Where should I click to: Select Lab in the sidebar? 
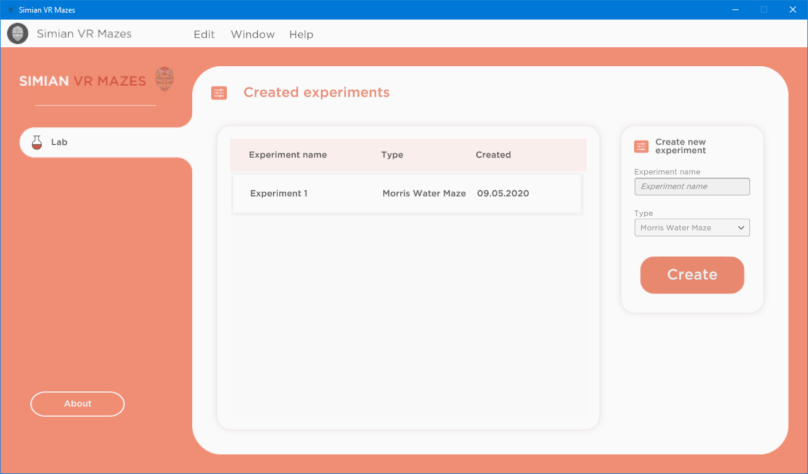[59, 142]
